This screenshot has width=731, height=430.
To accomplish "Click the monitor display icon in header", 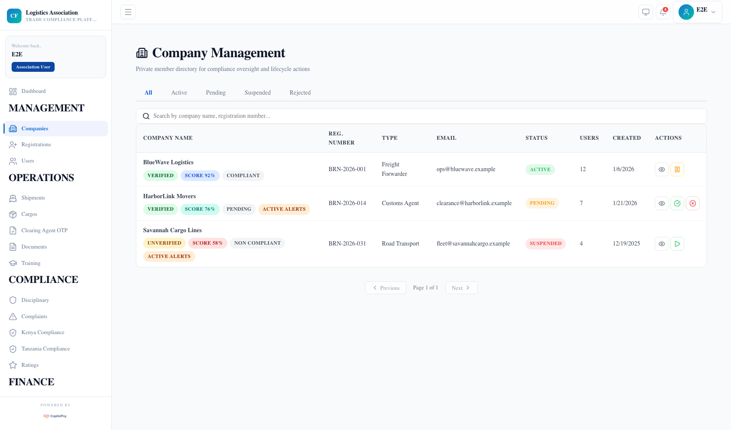I will tap(646, 12).
